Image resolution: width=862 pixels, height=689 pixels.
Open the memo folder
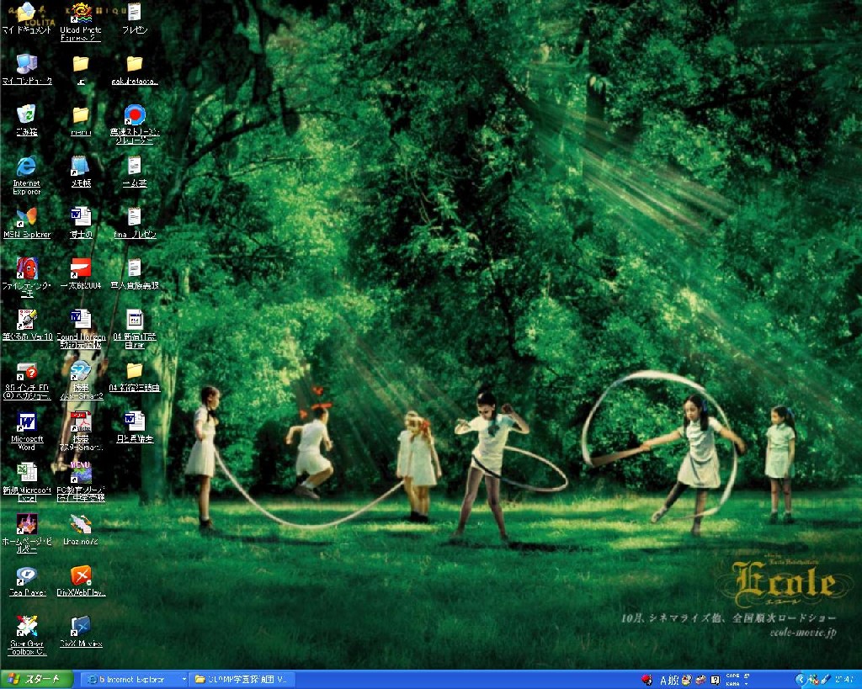click(81, 121)
